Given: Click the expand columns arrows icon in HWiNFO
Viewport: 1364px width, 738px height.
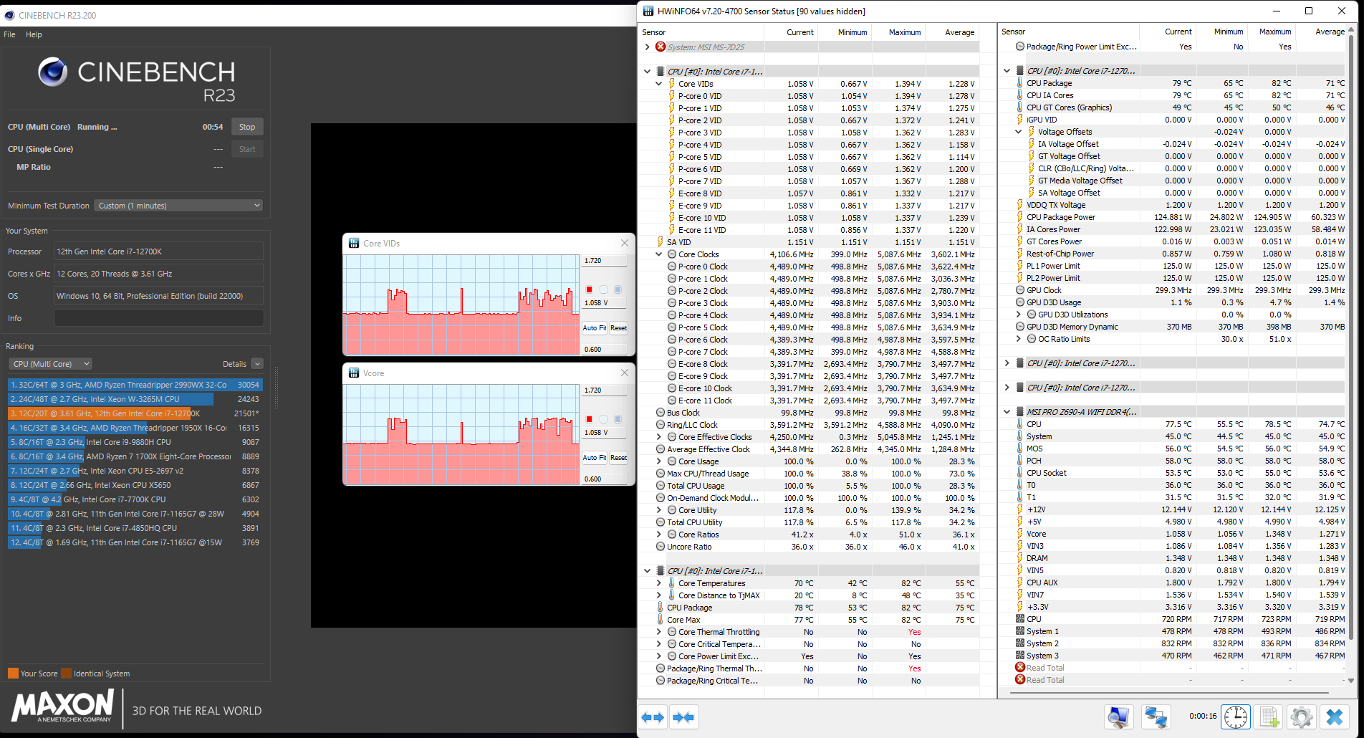Looking at the screenshot, I should tap(653, 717).
